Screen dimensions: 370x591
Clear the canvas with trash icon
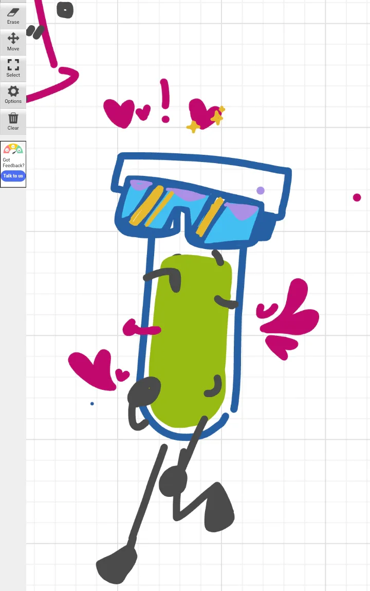click(13, 121)
